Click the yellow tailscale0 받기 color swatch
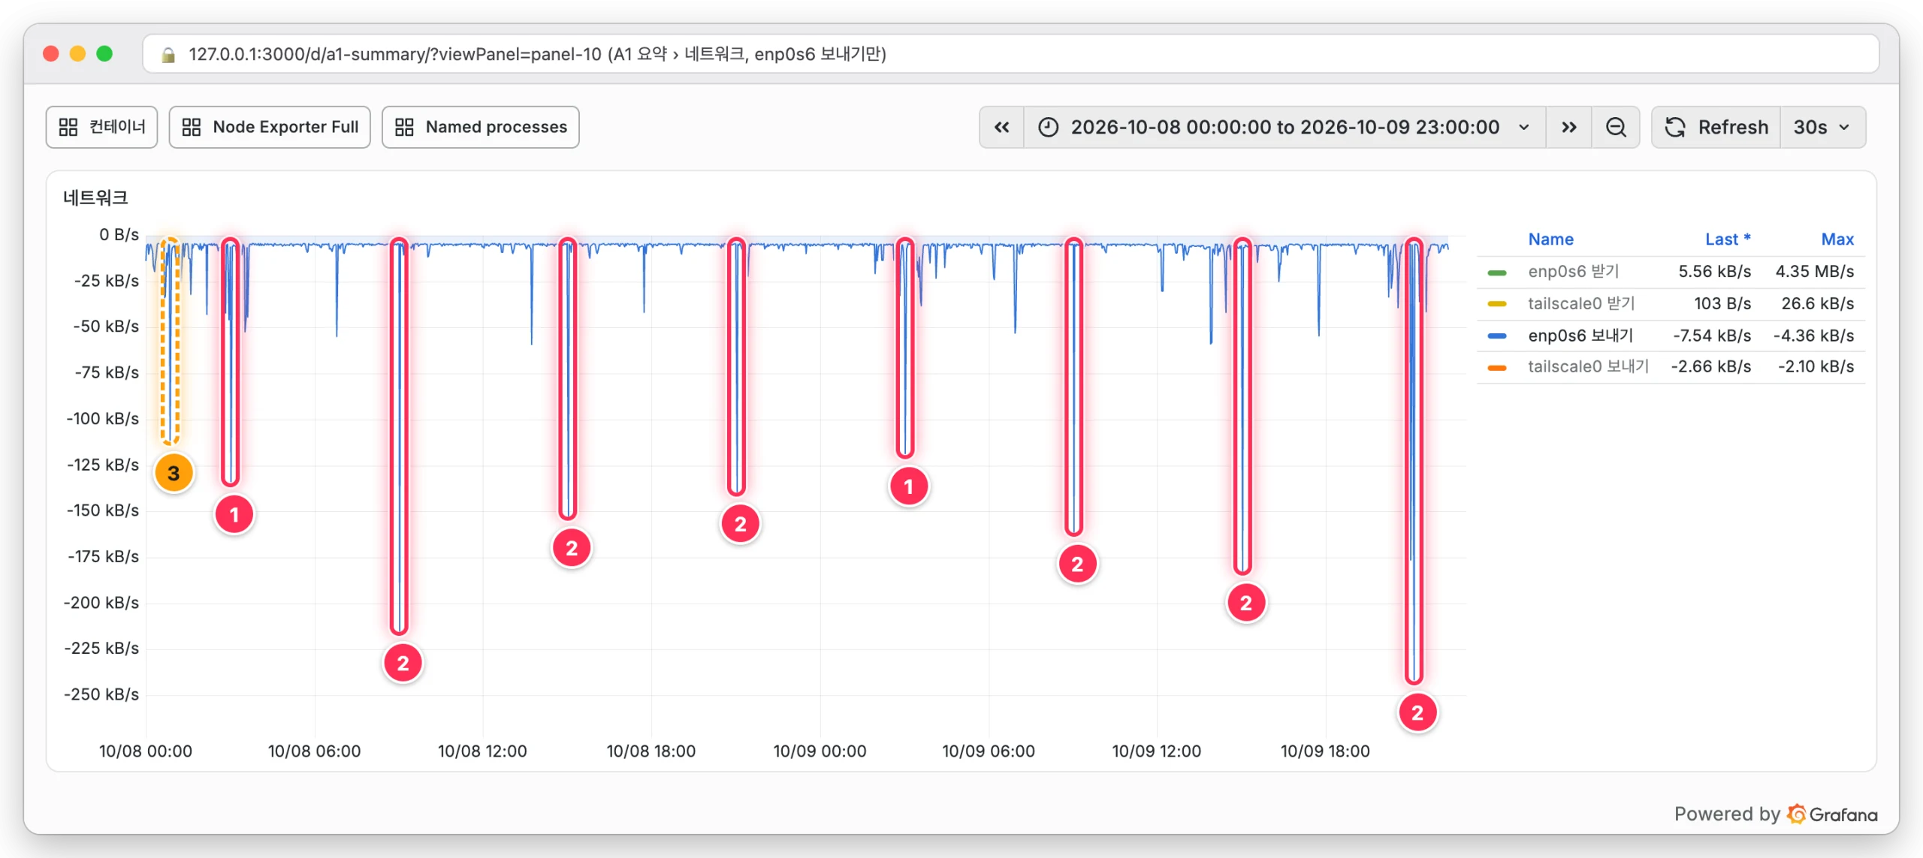1923x858 pixels. pos(1497,304)
